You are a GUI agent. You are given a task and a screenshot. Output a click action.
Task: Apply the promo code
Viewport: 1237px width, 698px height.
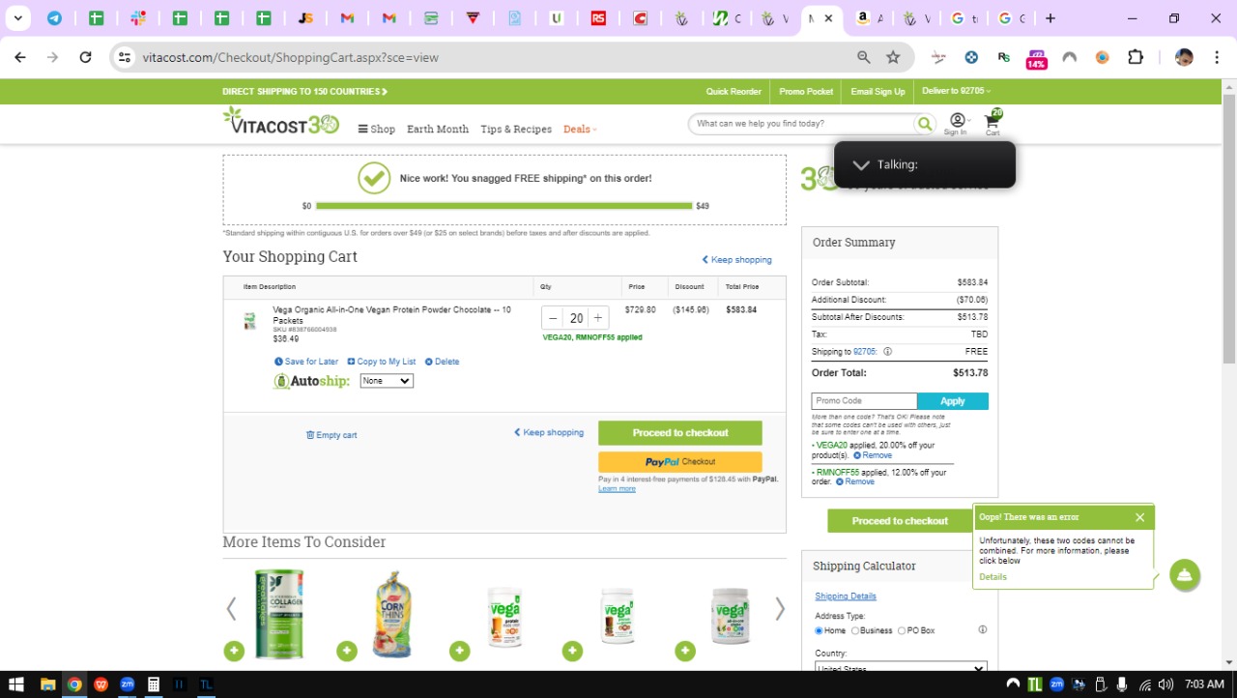pyautogui.click(x=953, y=401)
